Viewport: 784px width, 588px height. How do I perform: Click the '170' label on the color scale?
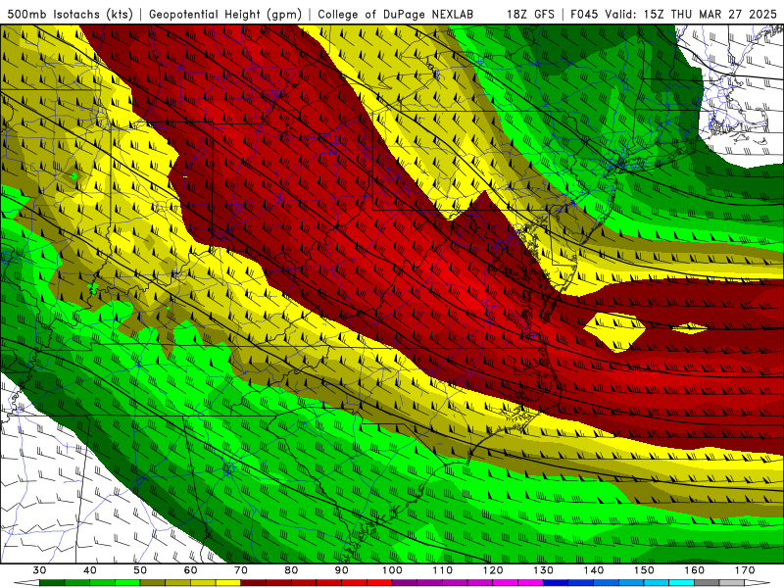click(745, 570)
